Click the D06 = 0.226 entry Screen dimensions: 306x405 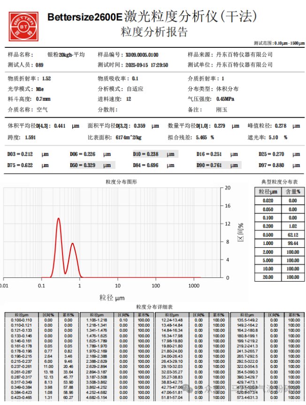pyautogui.click(x=90, y=154)
